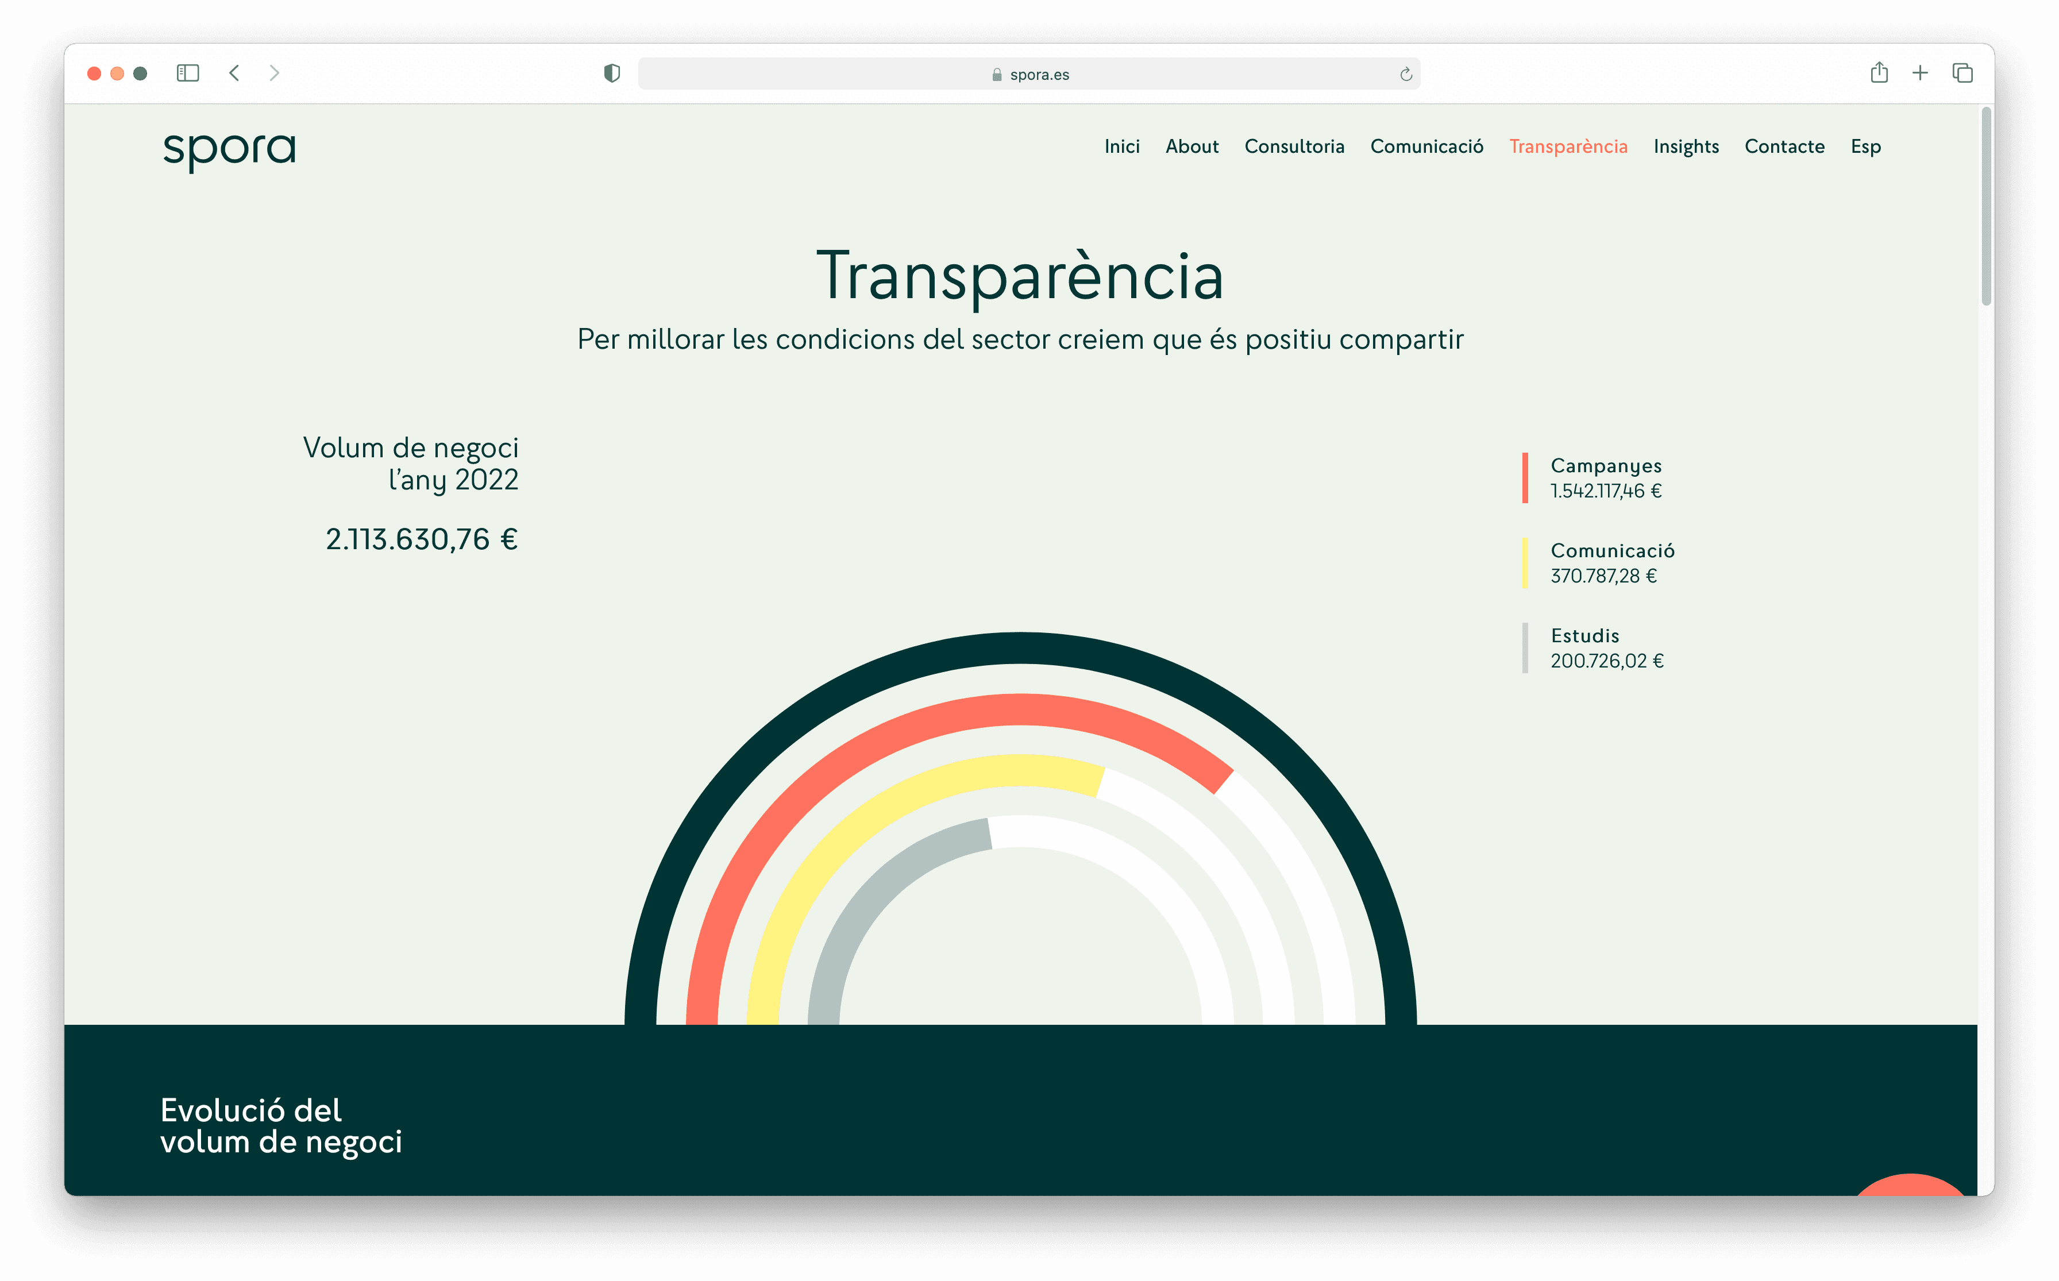Screen dimensions: 2059x1281
Task: Open the About section
Action: (x=1192, y=146)
